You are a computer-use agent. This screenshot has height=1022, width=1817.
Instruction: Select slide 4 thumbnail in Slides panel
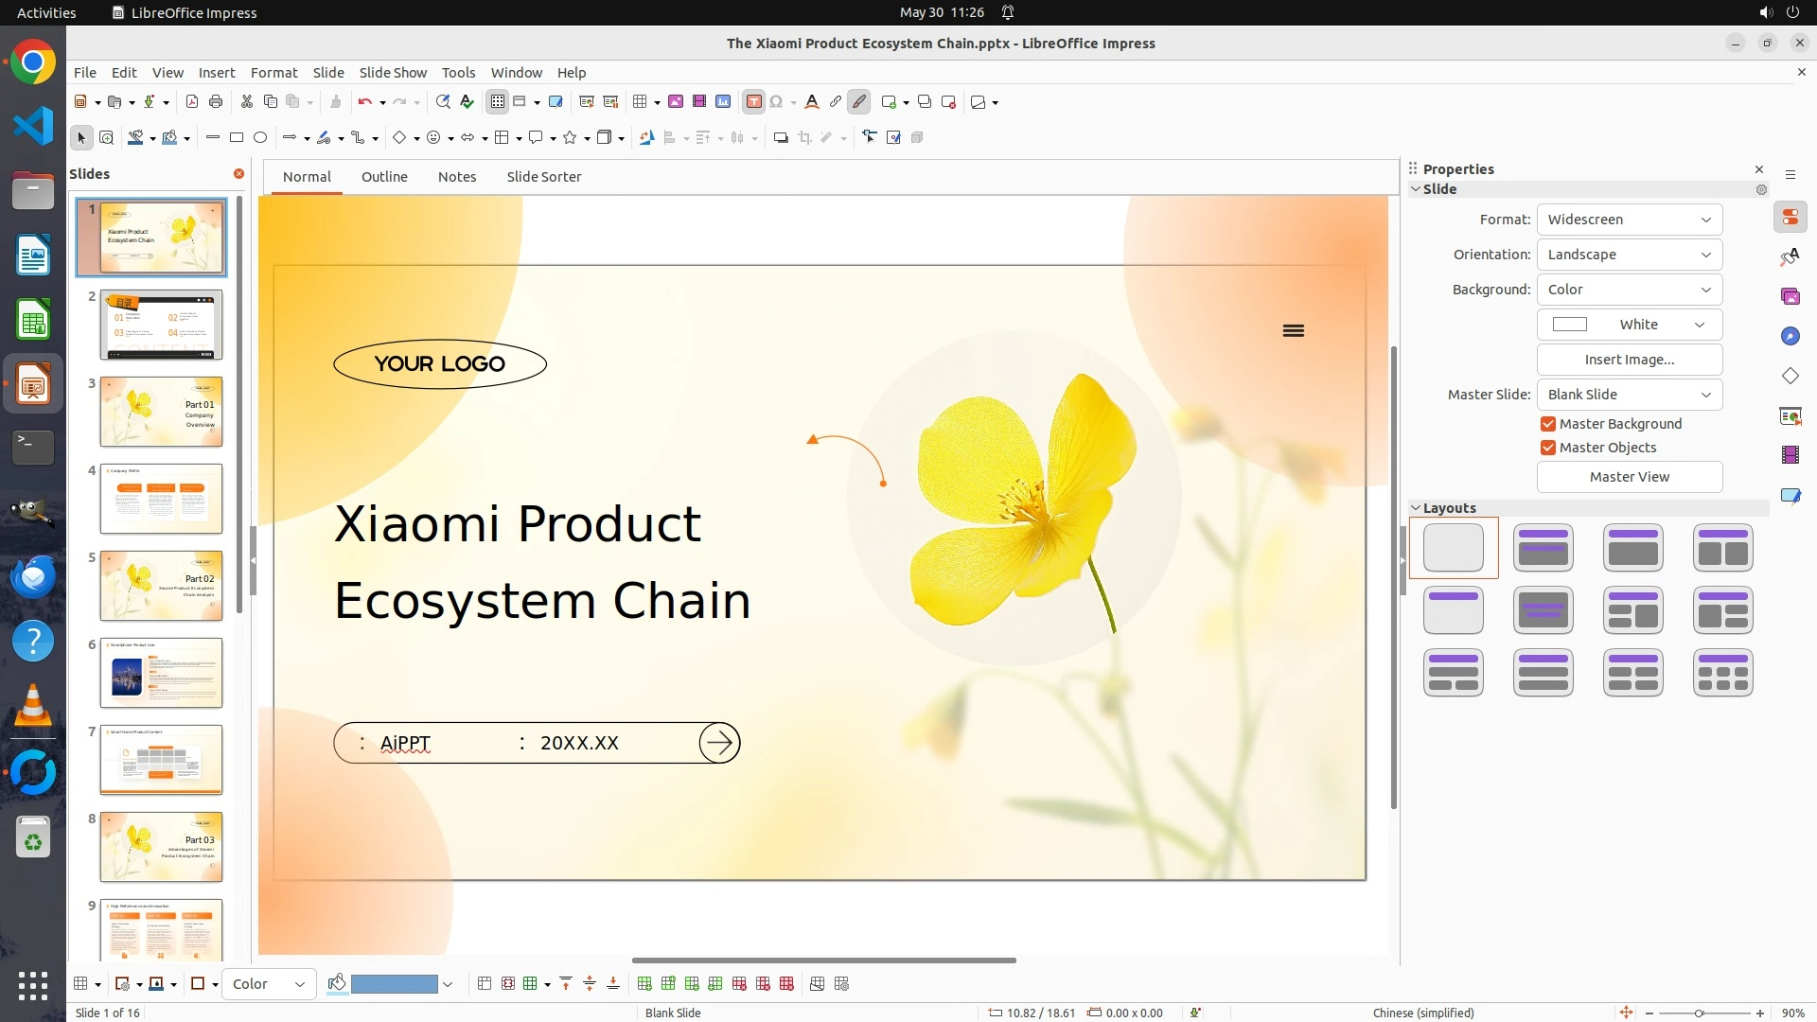click(x=161, y=499)
